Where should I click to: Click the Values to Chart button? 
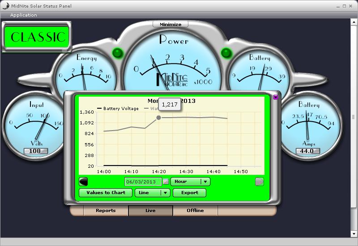coord(106,193)
